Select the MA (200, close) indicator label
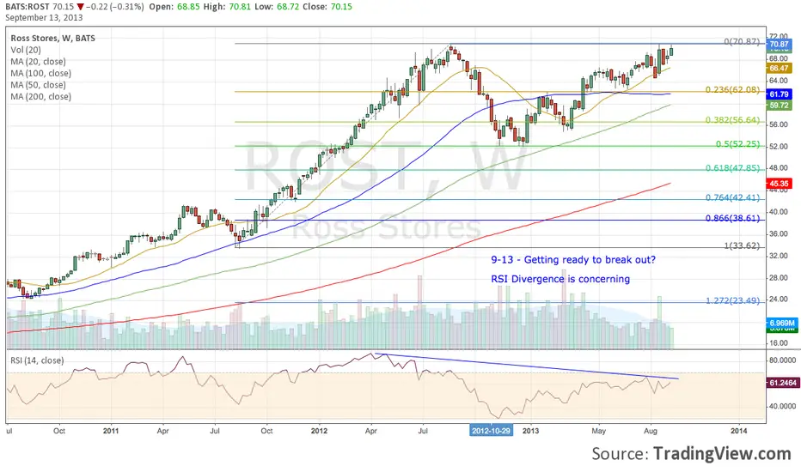 (41, 97)
